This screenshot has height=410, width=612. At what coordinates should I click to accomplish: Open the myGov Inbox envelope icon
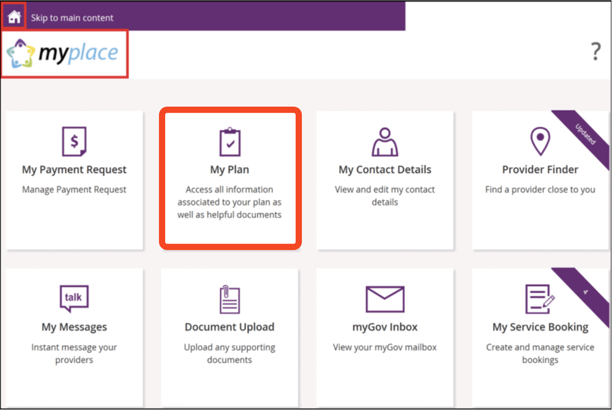[384, 298]
